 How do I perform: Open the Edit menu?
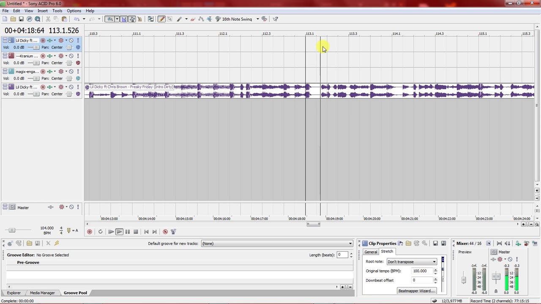(16, 11)
